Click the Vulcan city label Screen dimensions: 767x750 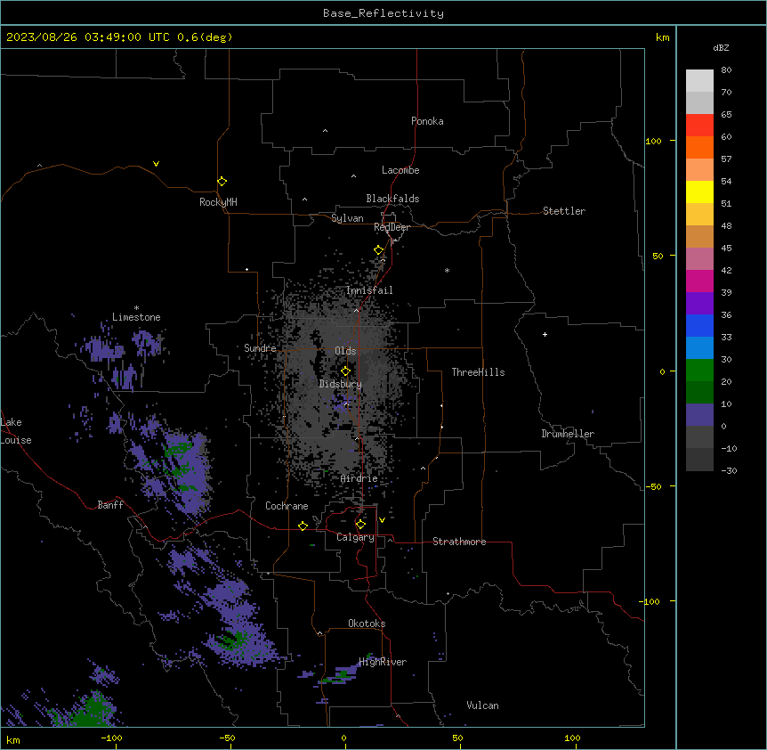tap(482, 705)
